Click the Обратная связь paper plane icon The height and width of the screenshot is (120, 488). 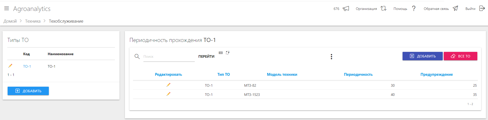click(455, 8)
